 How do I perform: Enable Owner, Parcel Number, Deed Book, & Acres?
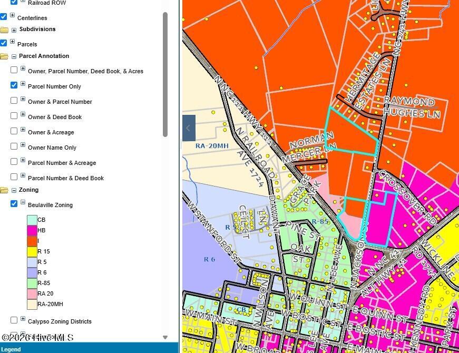[x=14, y=70]
